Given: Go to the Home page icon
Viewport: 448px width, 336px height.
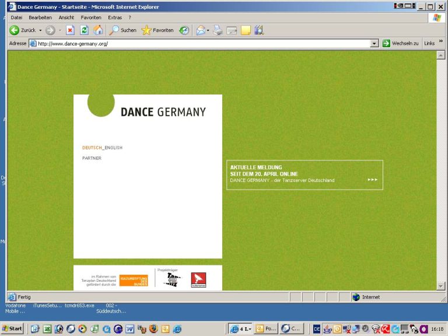Looking at the screenshot, I should coord(98,30).
